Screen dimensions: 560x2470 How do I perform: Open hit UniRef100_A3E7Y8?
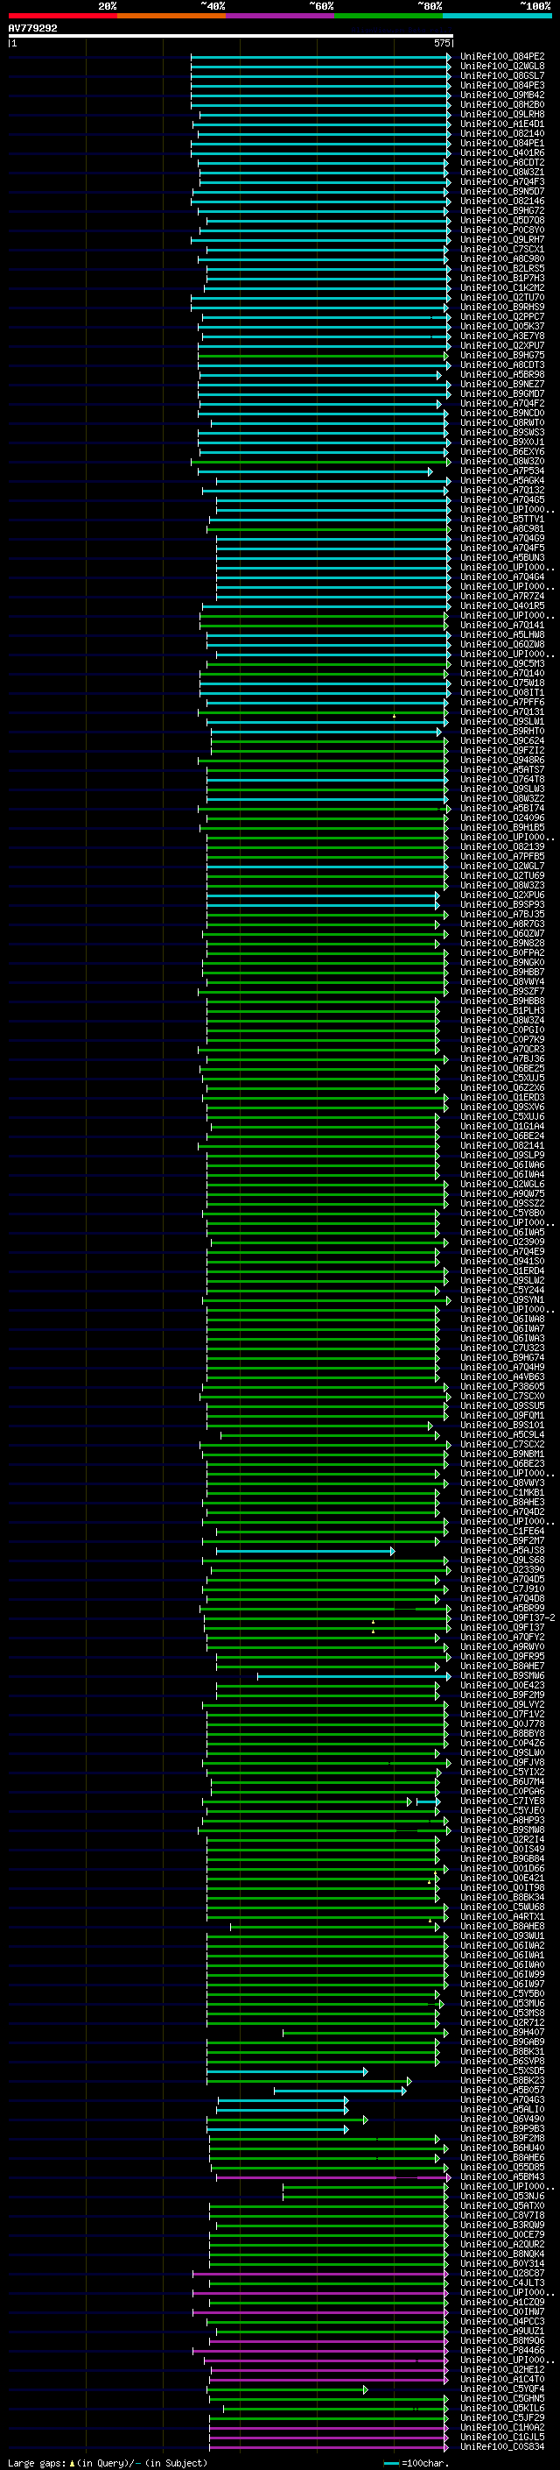[x=501, y=336]
